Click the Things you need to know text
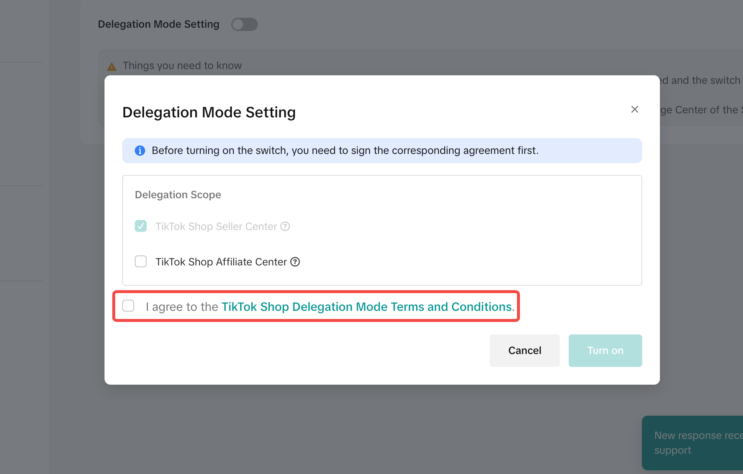 [182, 65]
